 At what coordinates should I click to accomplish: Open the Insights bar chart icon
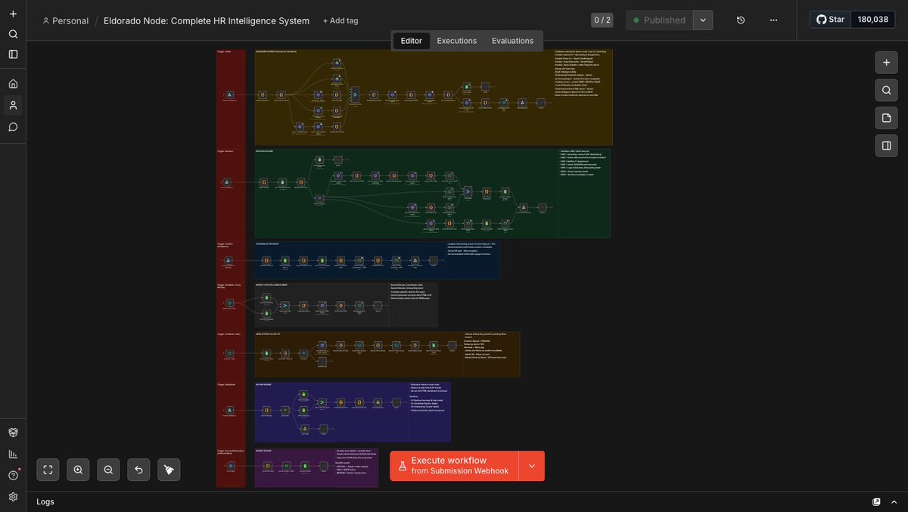[x=13, y=454]
